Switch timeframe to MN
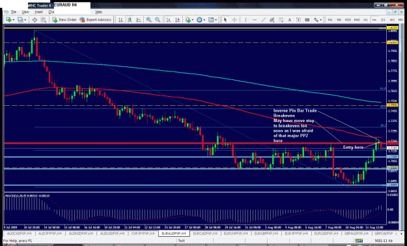This screenshot has width=407, height=246. tap(400, 19)
